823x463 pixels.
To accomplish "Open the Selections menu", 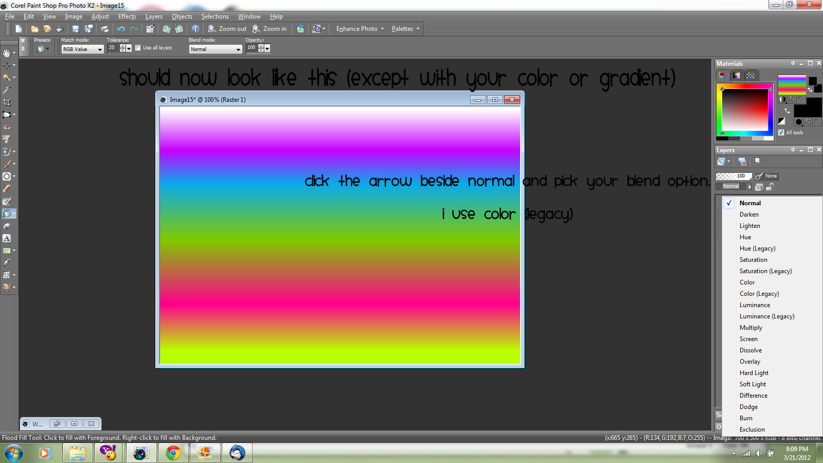I will [215, 16].
